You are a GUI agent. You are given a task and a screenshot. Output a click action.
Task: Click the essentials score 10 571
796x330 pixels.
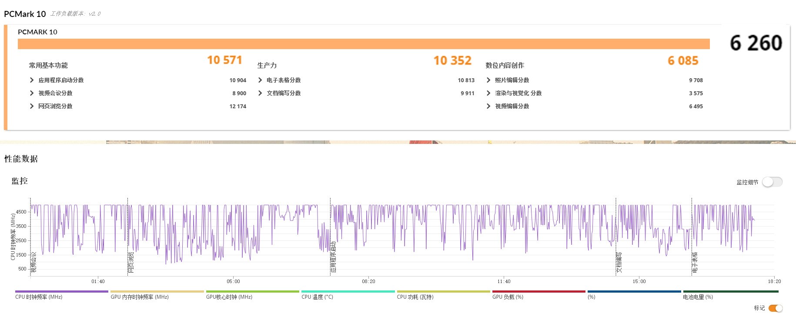pos(224,60)
